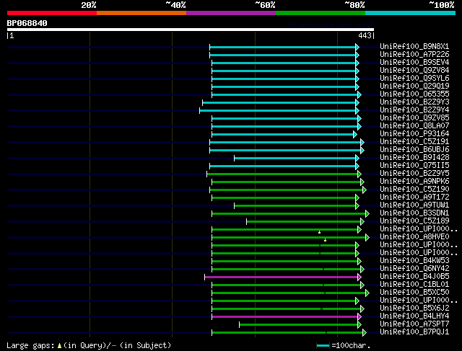Image resolution: width=462 pixels, height=351 pixels.
Task: Select the UniRef100_A9TUW1 subject label
Action: click(414, 205)
